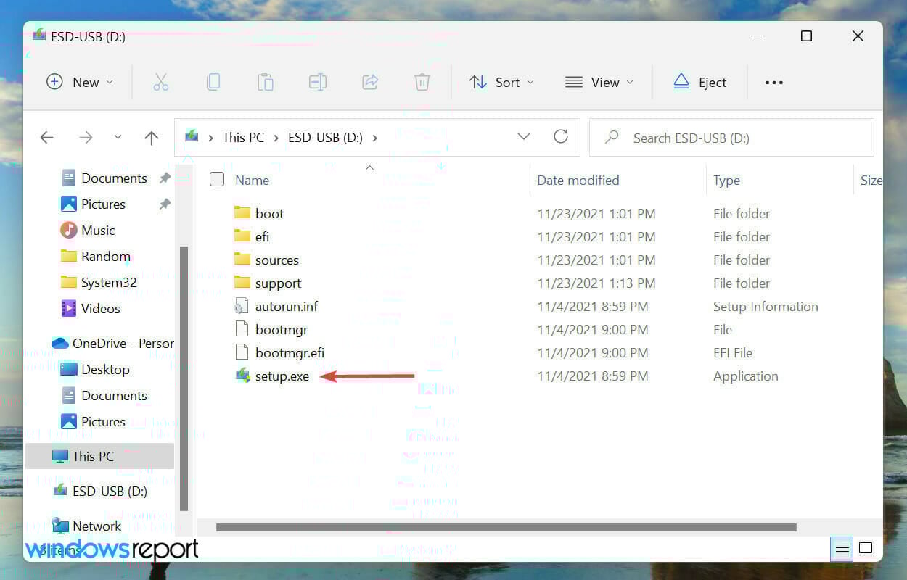
Task: Open the View dropdown menu
Action: click(x=599, y=82)
